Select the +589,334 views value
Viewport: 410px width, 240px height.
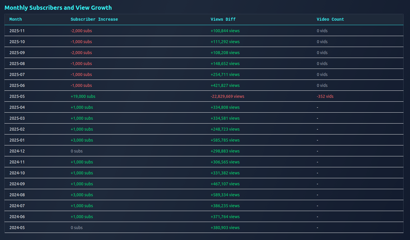point(225,195)
